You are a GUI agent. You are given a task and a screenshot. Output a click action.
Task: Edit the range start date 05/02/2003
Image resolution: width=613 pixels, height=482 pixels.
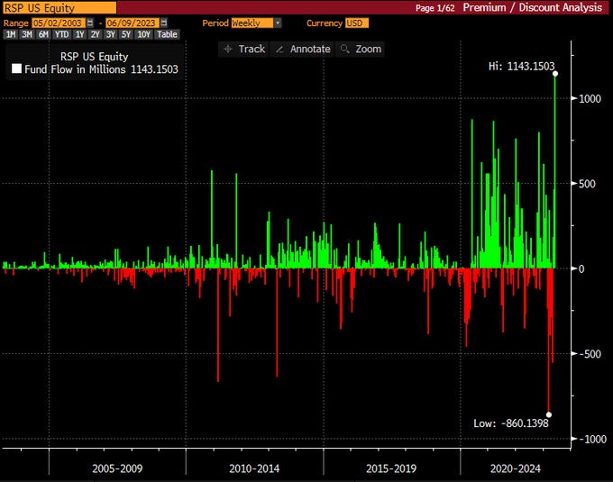(x=59, y=23)
